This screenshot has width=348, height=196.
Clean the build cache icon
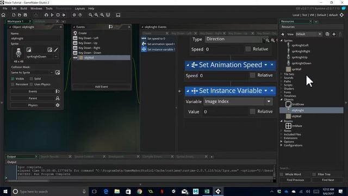pos(64,15)
